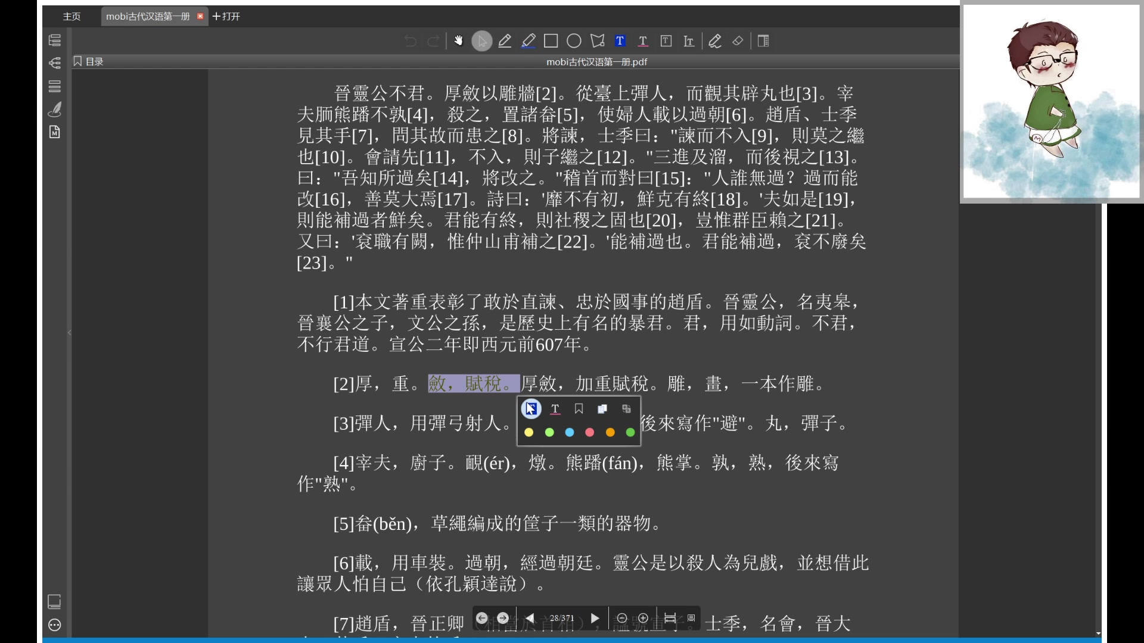This screenshot has width=1144, height=643.
Task: Go to previous page triangle
Action: click(x=530, y=619)
